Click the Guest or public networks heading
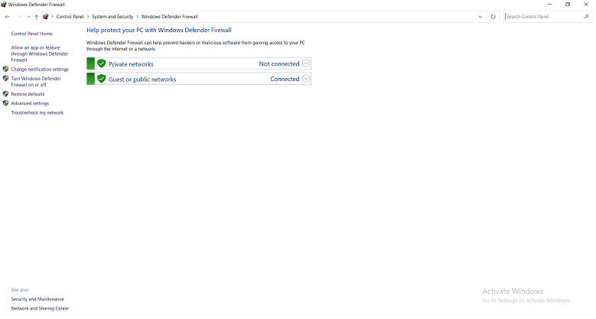596x319 pixels. tap(142, 79)
